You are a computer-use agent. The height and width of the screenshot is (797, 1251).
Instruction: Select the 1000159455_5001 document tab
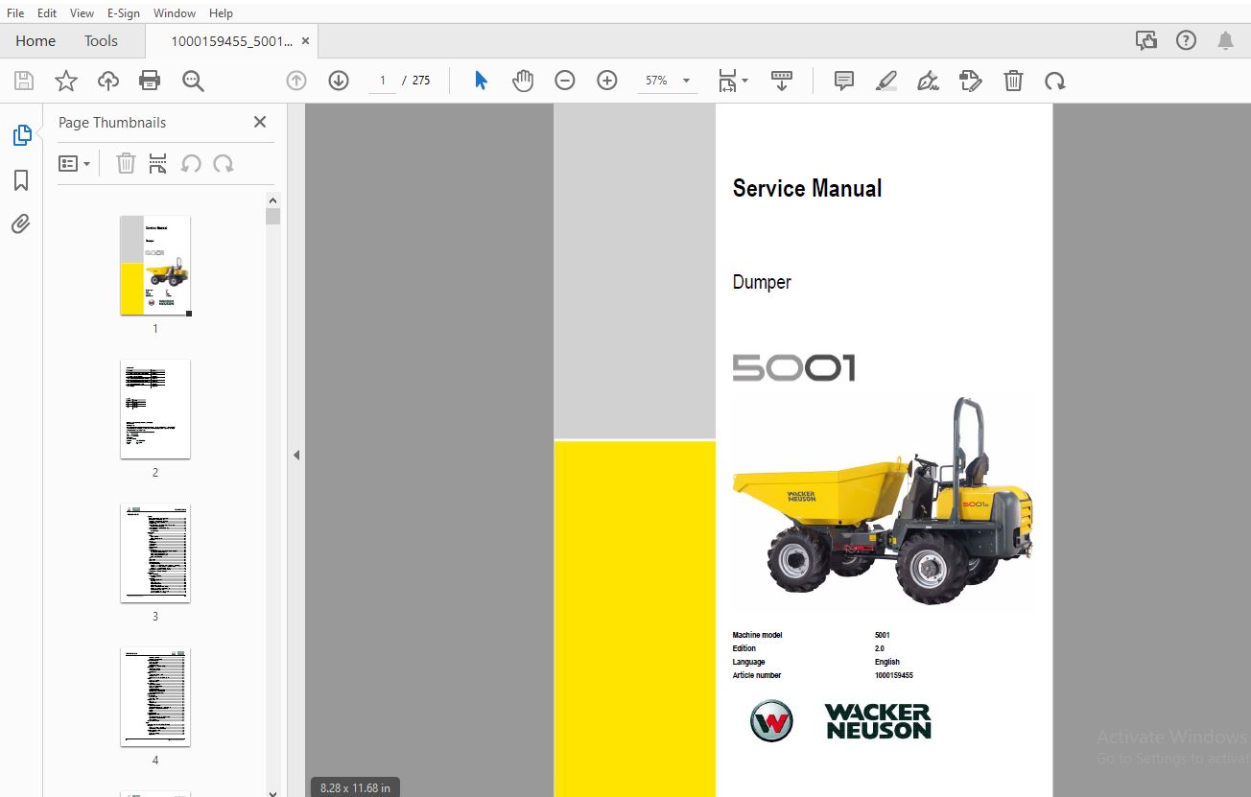click(231, 41)
